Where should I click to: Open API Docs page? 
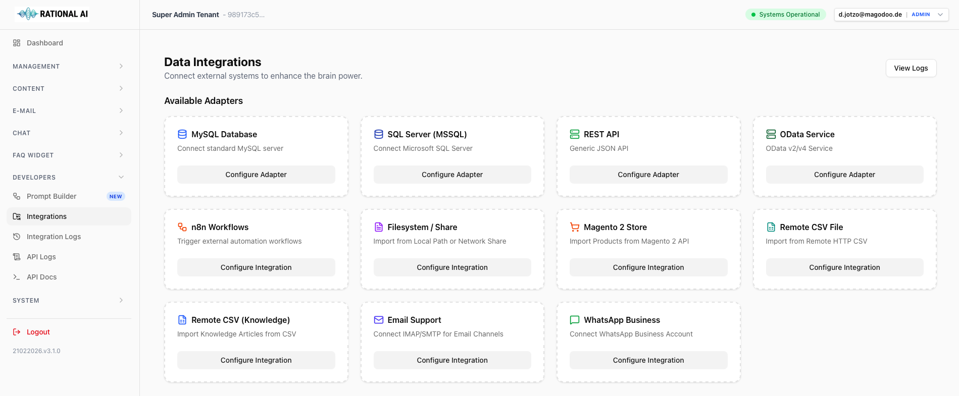[69, 277]
